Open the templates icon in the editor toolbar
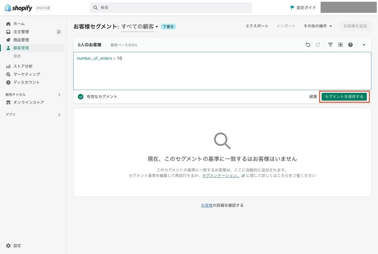This screenshot has width=378, height=254. (341, 45)
